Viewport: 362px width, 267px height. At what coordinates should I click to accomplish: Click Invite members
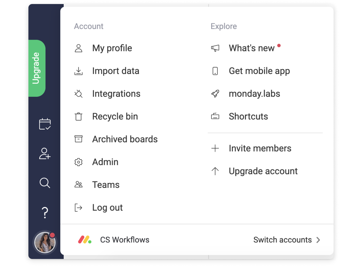[260, 148]
